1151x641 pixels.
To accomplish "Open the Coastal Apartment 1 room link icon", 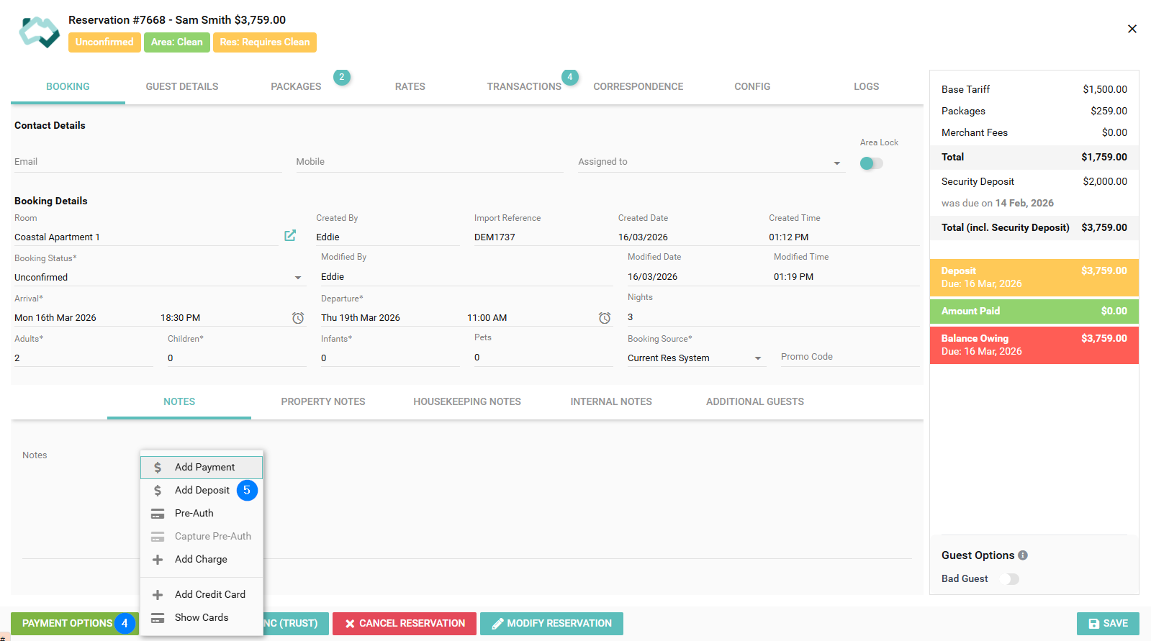I will (x=290, y=236).
